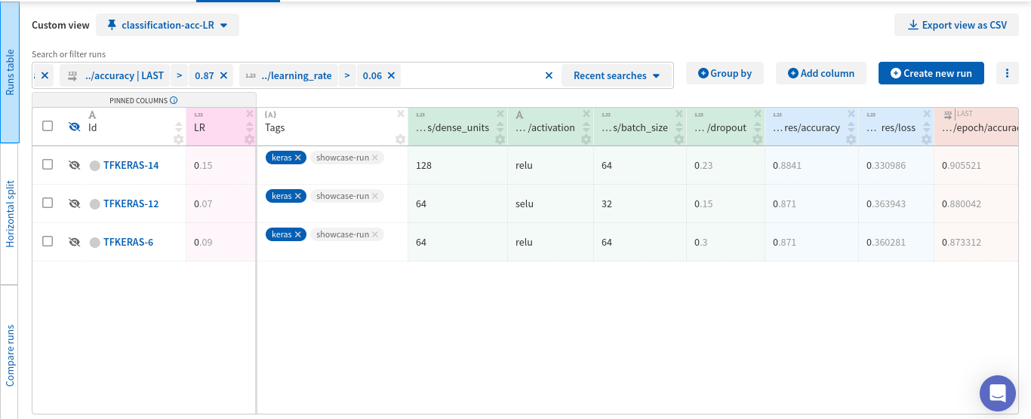Viewport: 1031px width, 419px height.
Task: Remove the res/accuracy column
Action: [x=851, y=114]
